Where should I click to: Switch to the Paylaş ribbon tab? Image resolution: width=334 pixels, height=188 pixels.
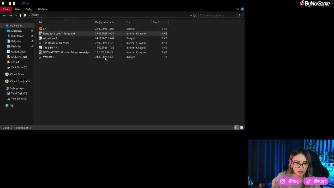tap(29, 9)
